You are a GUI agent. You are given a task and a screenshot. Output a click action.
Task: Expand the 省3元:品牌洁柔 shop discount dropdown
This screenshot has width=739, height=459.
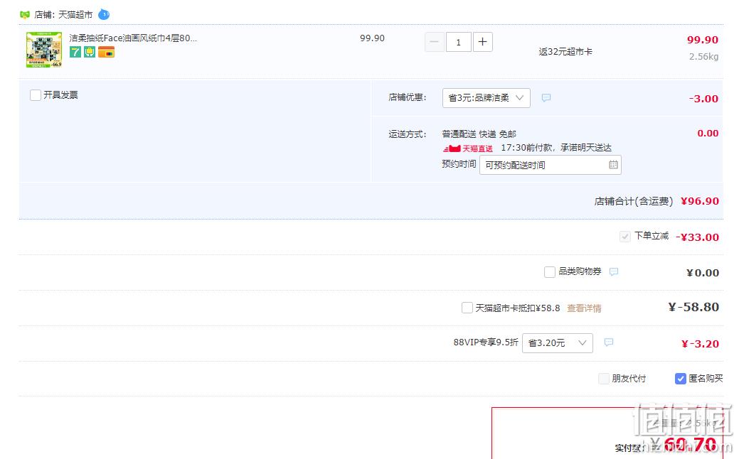coord(486,98)
